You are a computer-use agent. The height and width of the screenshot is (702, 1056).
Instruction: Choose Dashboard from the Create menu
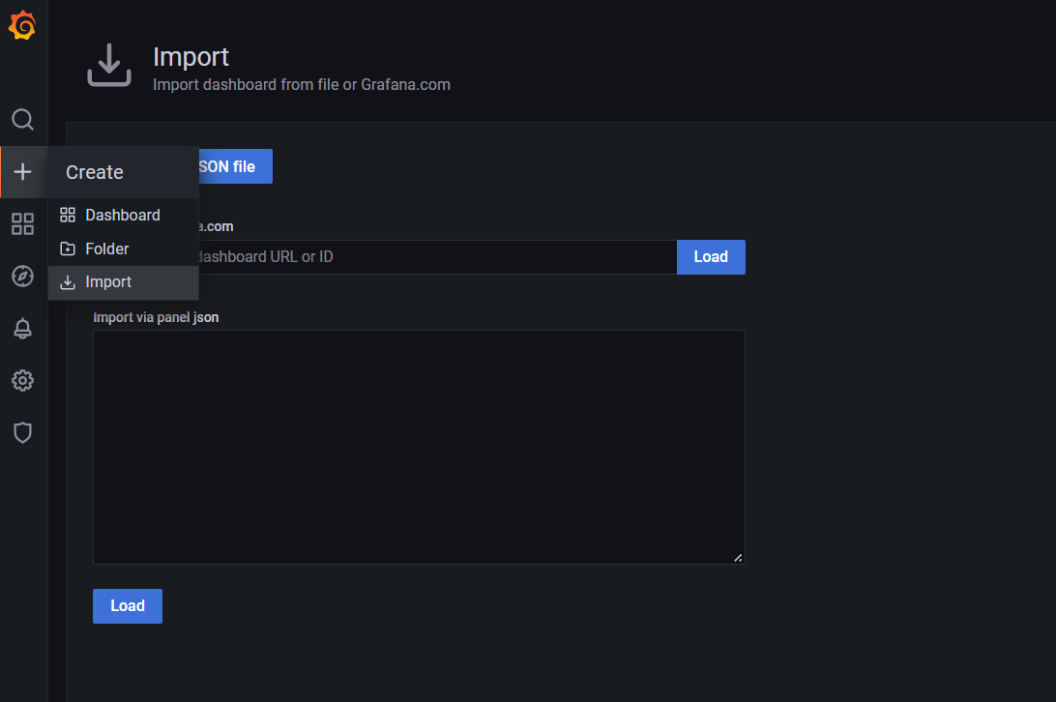pos(123,215)
